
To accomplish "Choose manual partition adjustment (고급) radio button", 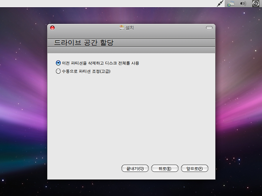I will pyautogui.click(x=58, y=72).
